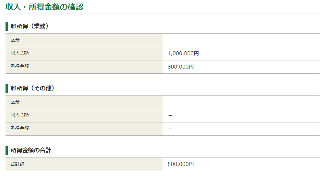Click the dash value for その他 区分

(170, 102)
